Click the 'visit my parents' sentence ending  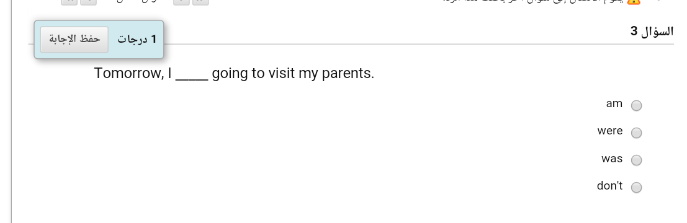[x=321, y=74]
